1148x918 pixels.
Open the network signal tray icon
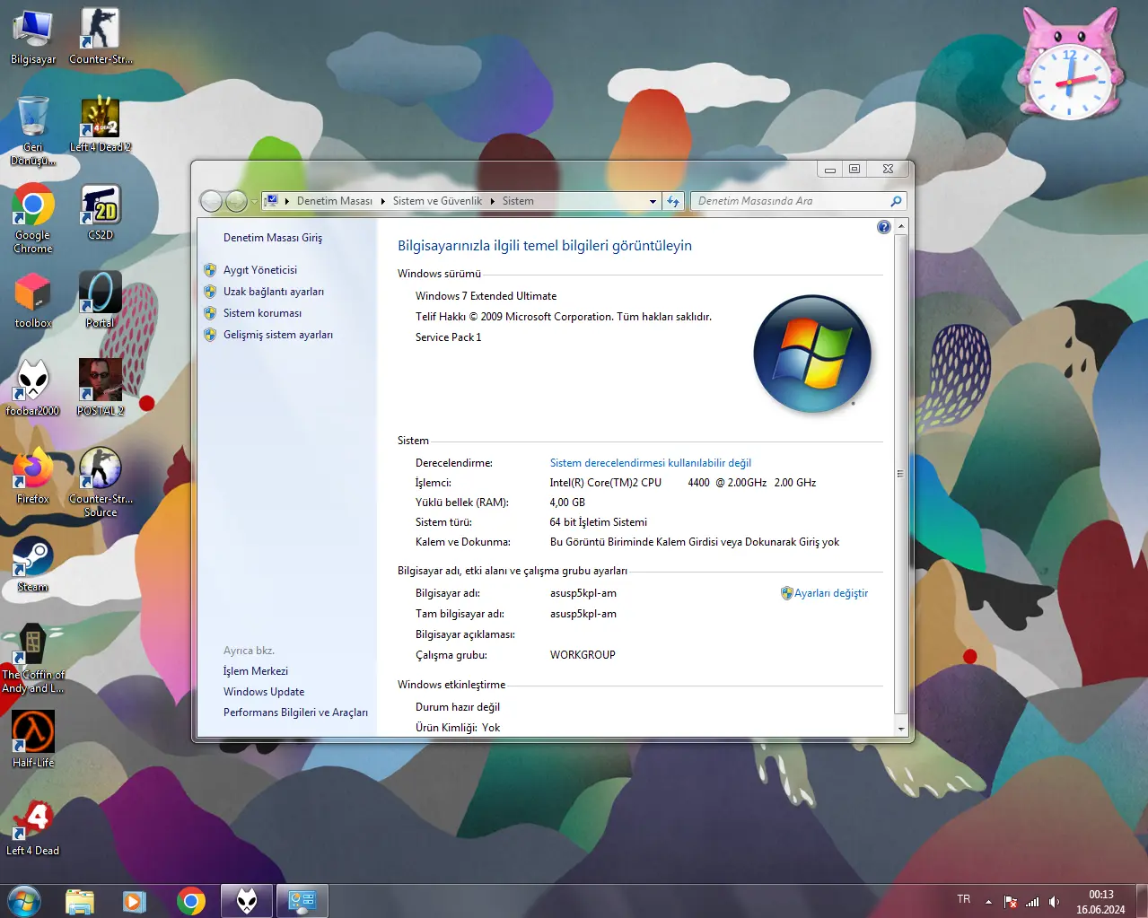(x=1032, y=902)
